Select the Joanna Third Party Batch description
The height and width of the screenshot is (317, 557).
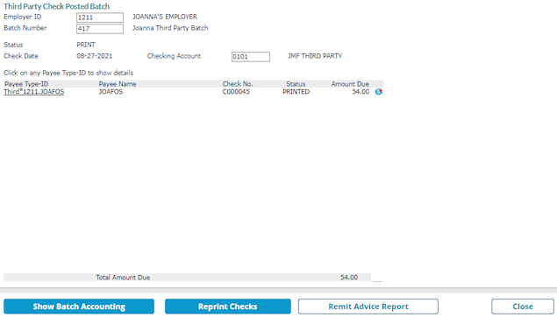(170, 28)
